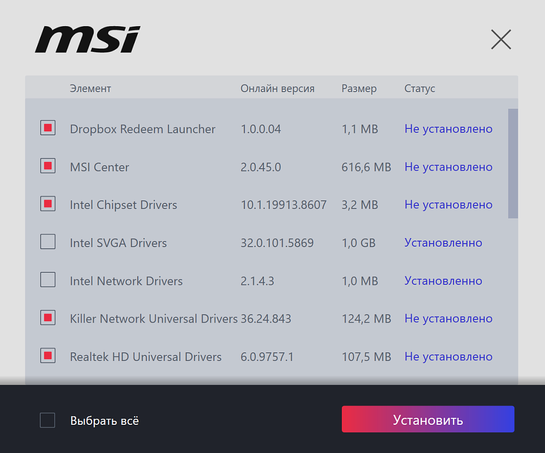Uncheck the MSI Center checkbox

coord(48,166)
